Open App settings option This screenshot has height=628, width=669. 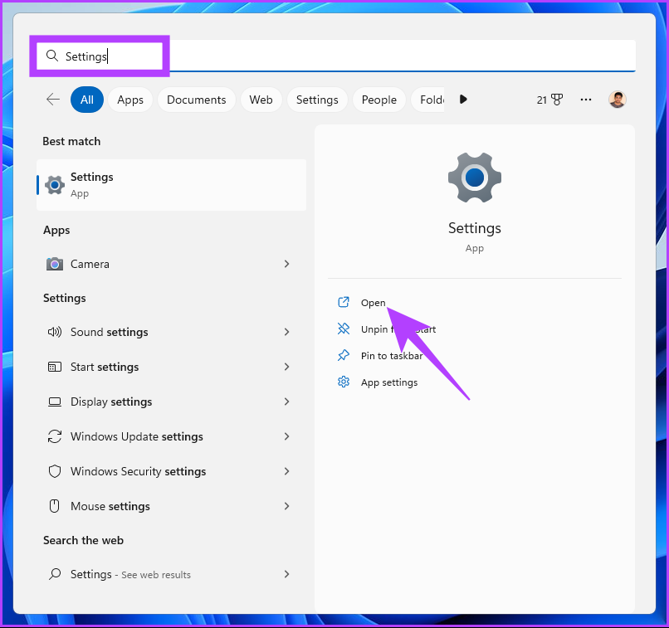388,382
